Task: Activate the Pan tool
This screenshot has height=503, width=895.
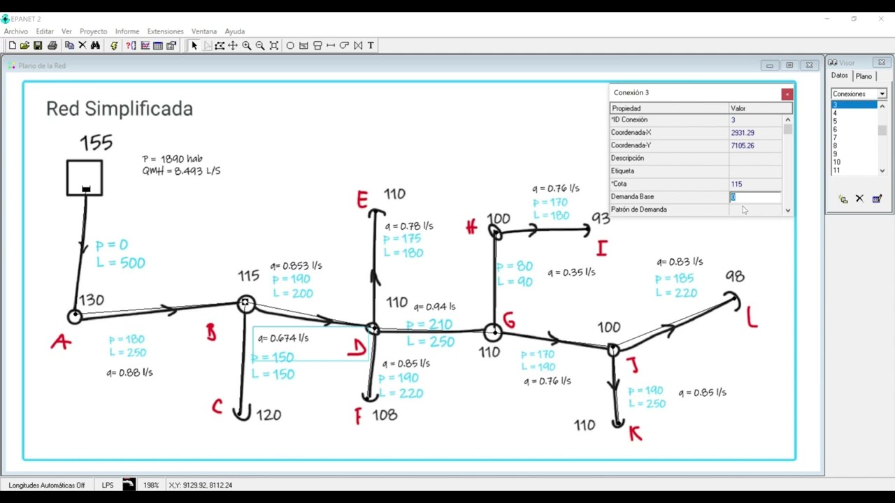Action: coord(233,45)
